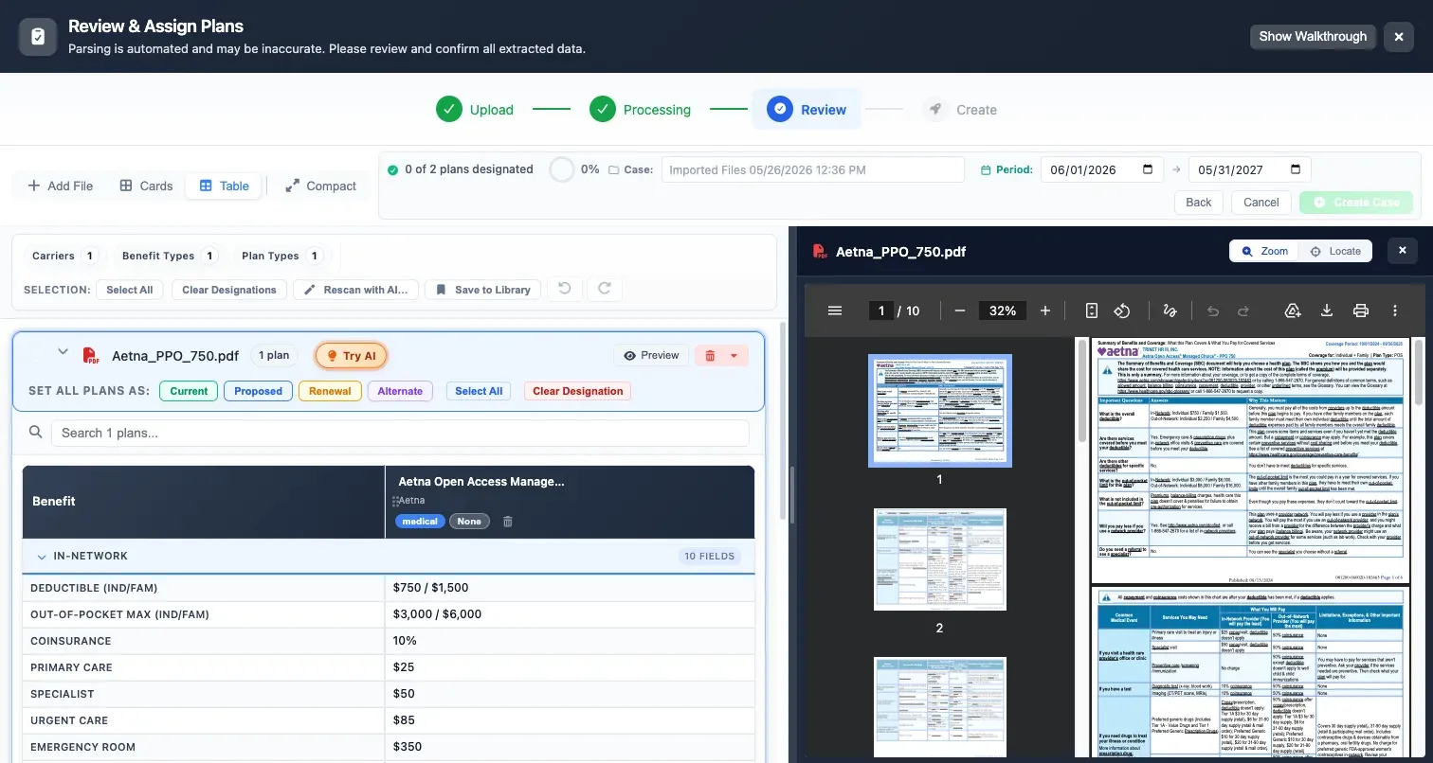
Task: Delete the plan column via trash icon
Action: pyautogui.click(x=507, y=522)
